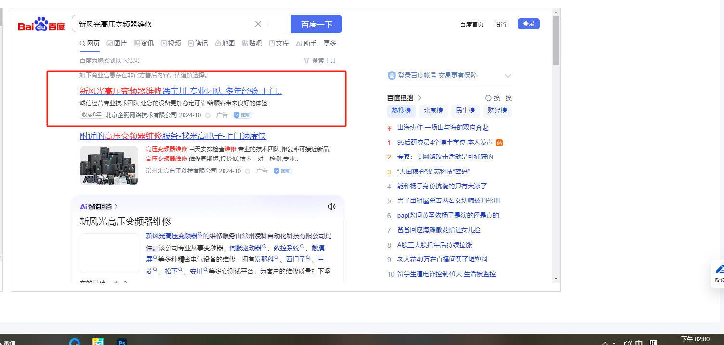Open the 更多 search categories menu
This screenshot has height=345, width=724.
pyautogui.click(x=330, y=43)
